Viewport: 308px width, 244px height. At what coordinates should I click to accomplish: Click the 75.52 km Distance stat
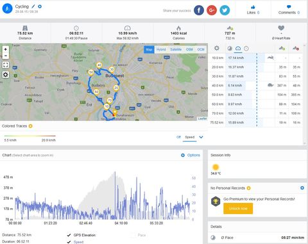click(25, 33)
